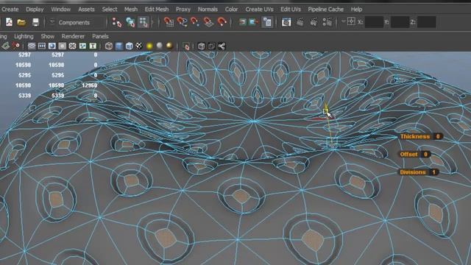Screen dimensions: 471x265
Task: Open the Window menu
Action: 60,10
